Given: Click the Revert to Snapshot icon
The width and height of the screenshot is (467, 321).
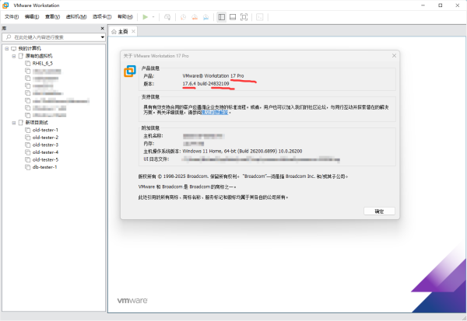Looking at the screenshot, I should 195,17.
